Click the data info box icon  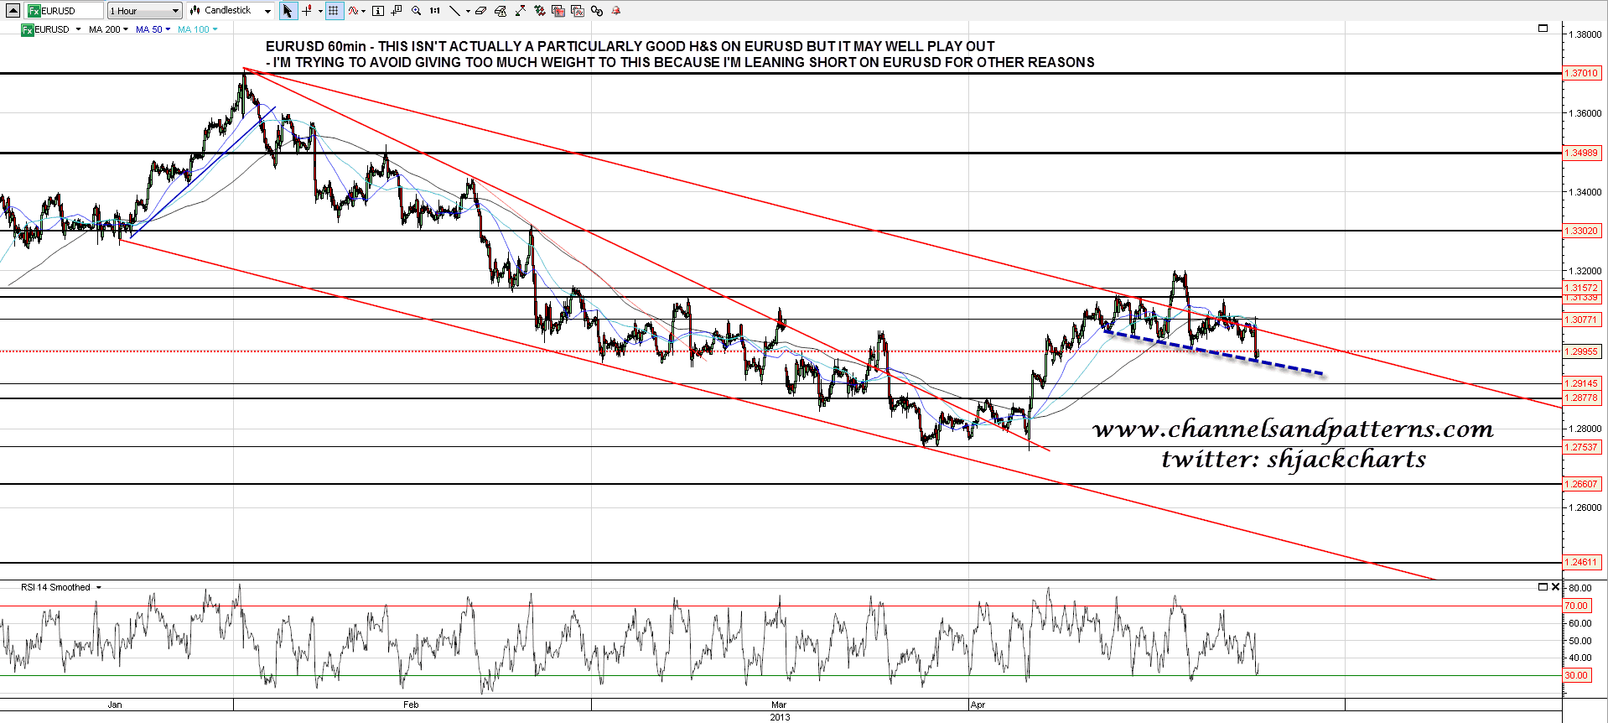pos(378,11)
